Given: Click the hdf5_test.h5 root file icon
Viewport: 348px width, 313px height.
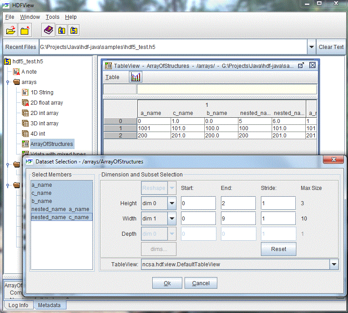Looking at the screenshot, I should pos(7,61).
